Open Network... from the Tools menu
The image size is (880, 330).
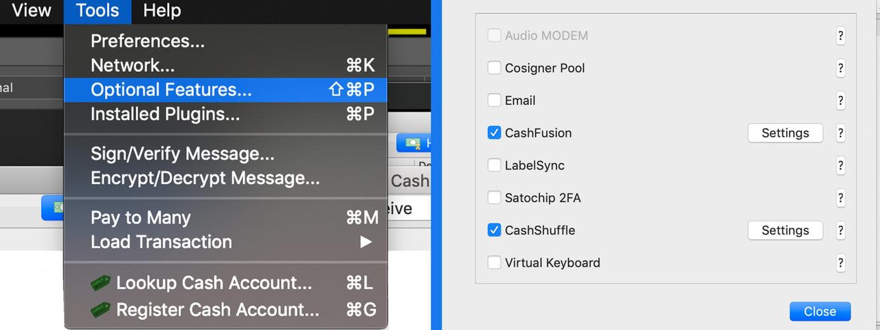point(226,65)
